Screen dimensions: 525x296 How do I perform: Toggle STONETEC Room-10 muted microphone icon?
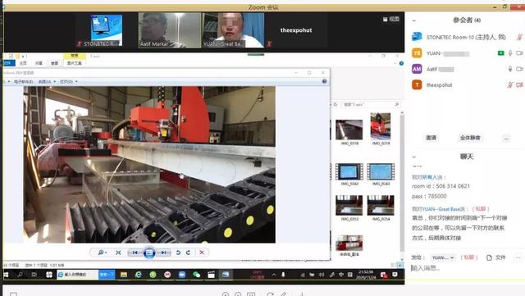point(519,37)
